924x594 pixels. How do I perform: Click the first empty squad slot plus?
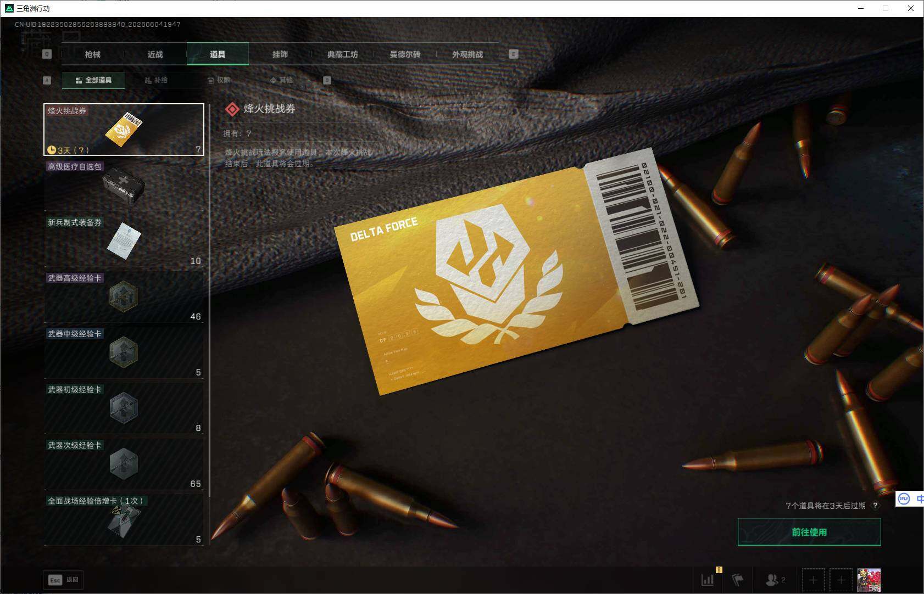click(814, 580)
